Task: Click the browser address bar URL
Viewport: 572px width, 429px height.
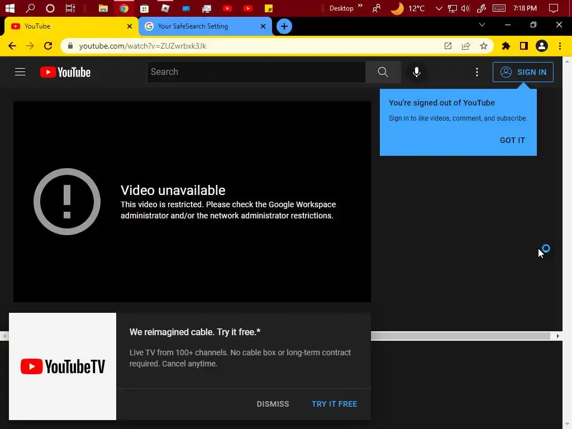Action: click(x=142, y=46)
